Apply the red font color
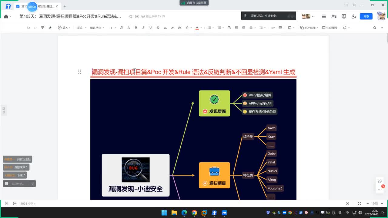388x218 pixels. (197, 28)
